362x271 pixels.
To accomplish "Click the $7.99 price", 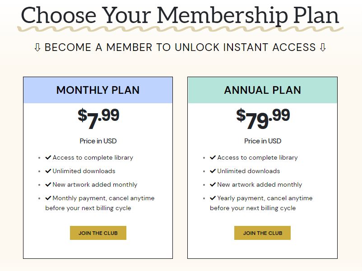I will [98, 118].
